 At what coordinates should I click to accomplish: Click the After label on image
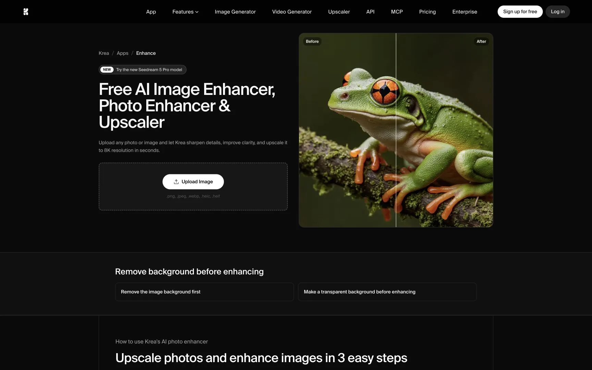tap(481, 41)
